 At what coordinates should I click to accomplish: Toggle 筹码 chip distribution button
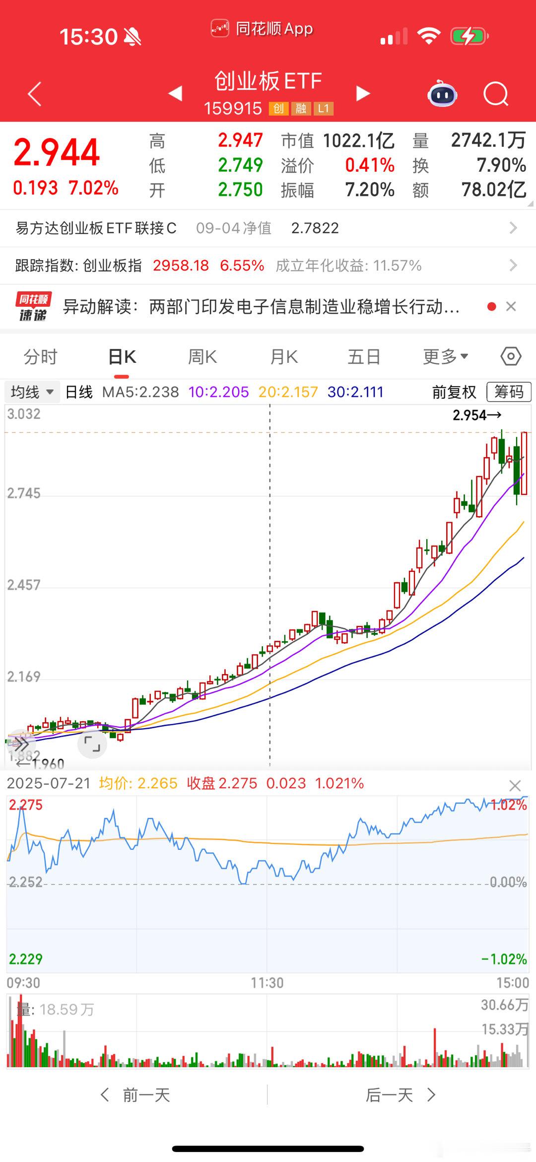509,392
